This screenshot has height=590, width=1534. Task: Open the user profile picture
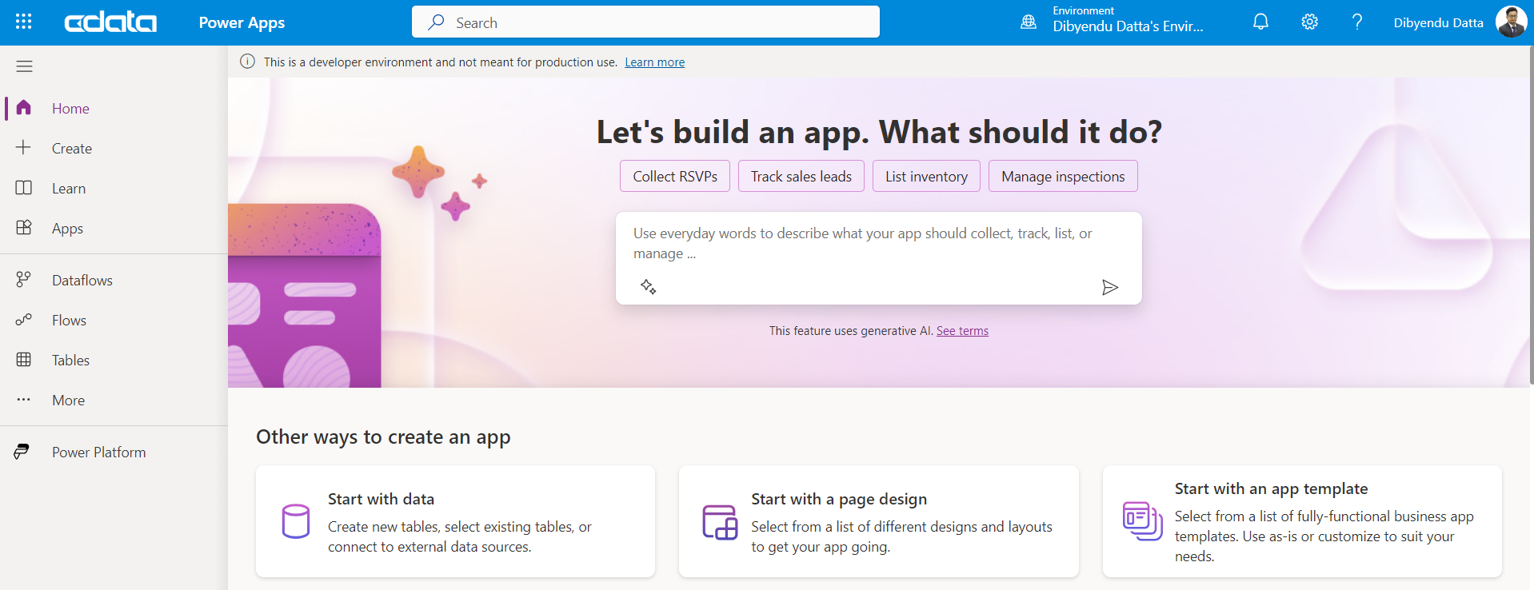(1510, 22)
